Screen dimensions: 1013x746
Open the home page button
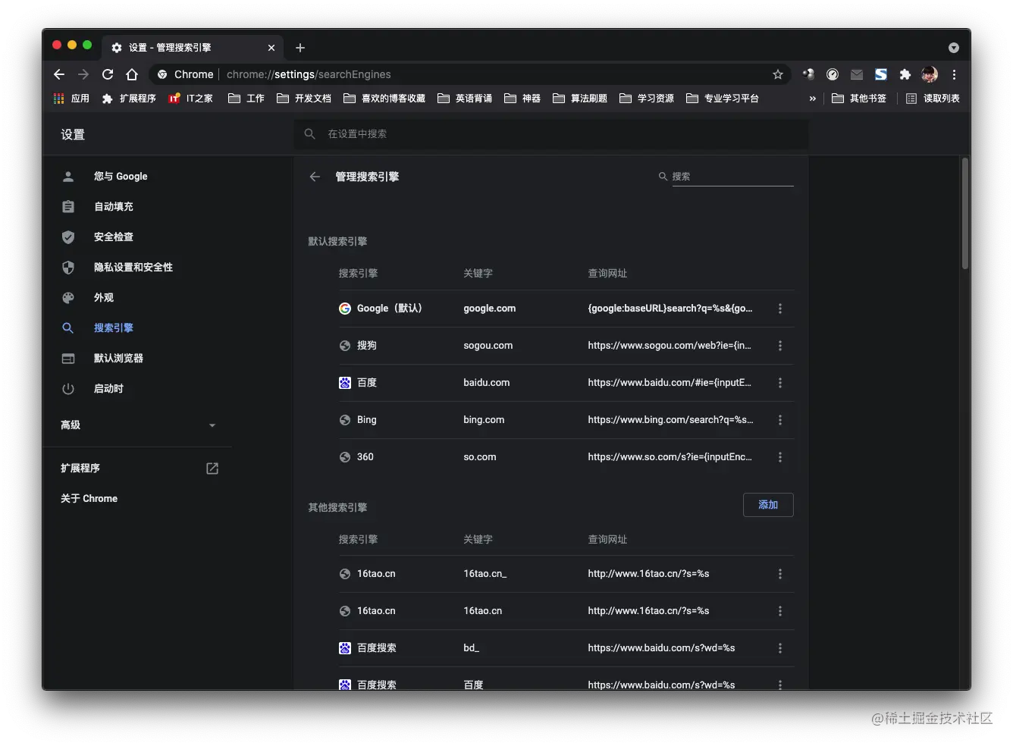pyautogui.click(x=132, y=74)
